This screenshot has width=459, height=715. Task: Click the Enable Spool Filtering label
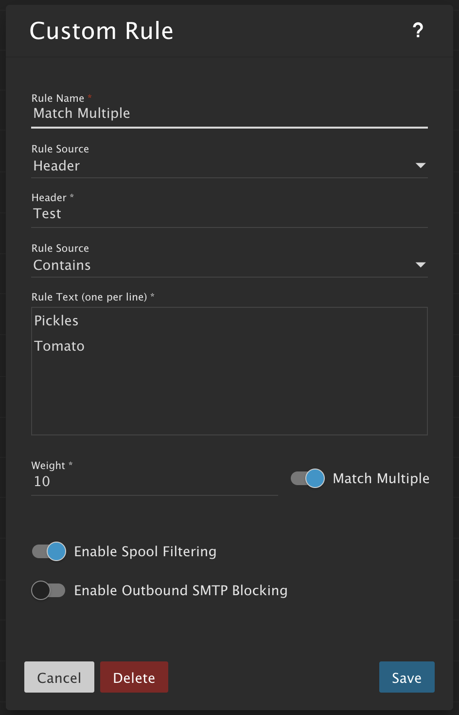point(145,551)
